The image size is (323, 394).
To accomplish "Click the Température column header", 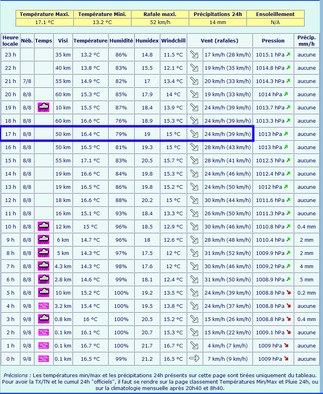I will click(90, 40).
